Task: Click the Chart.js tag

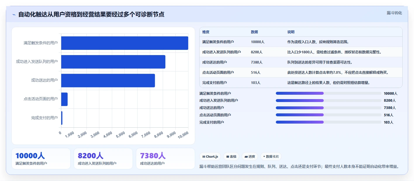Action: (x=210, y=157)
